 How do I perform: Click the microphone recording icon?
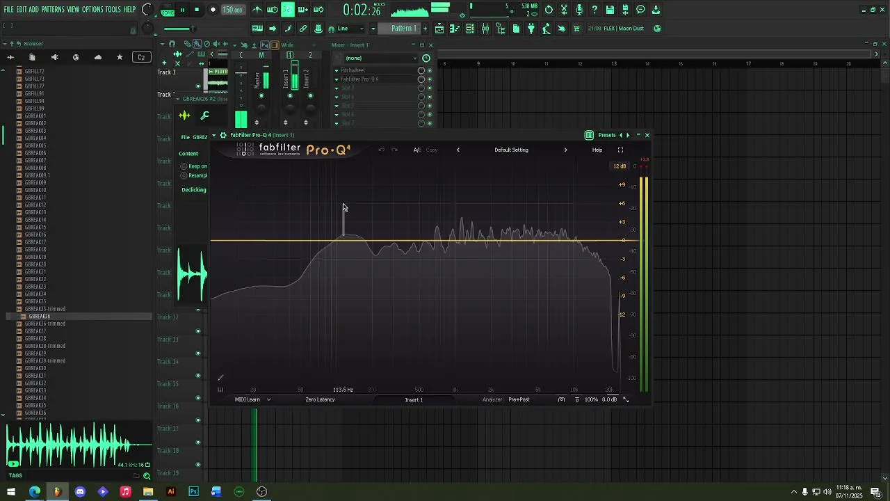[579, 10]
